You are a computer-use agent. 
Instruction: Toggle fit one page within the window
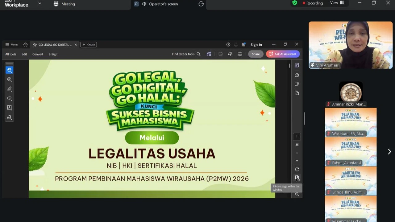tap(297, 178)
